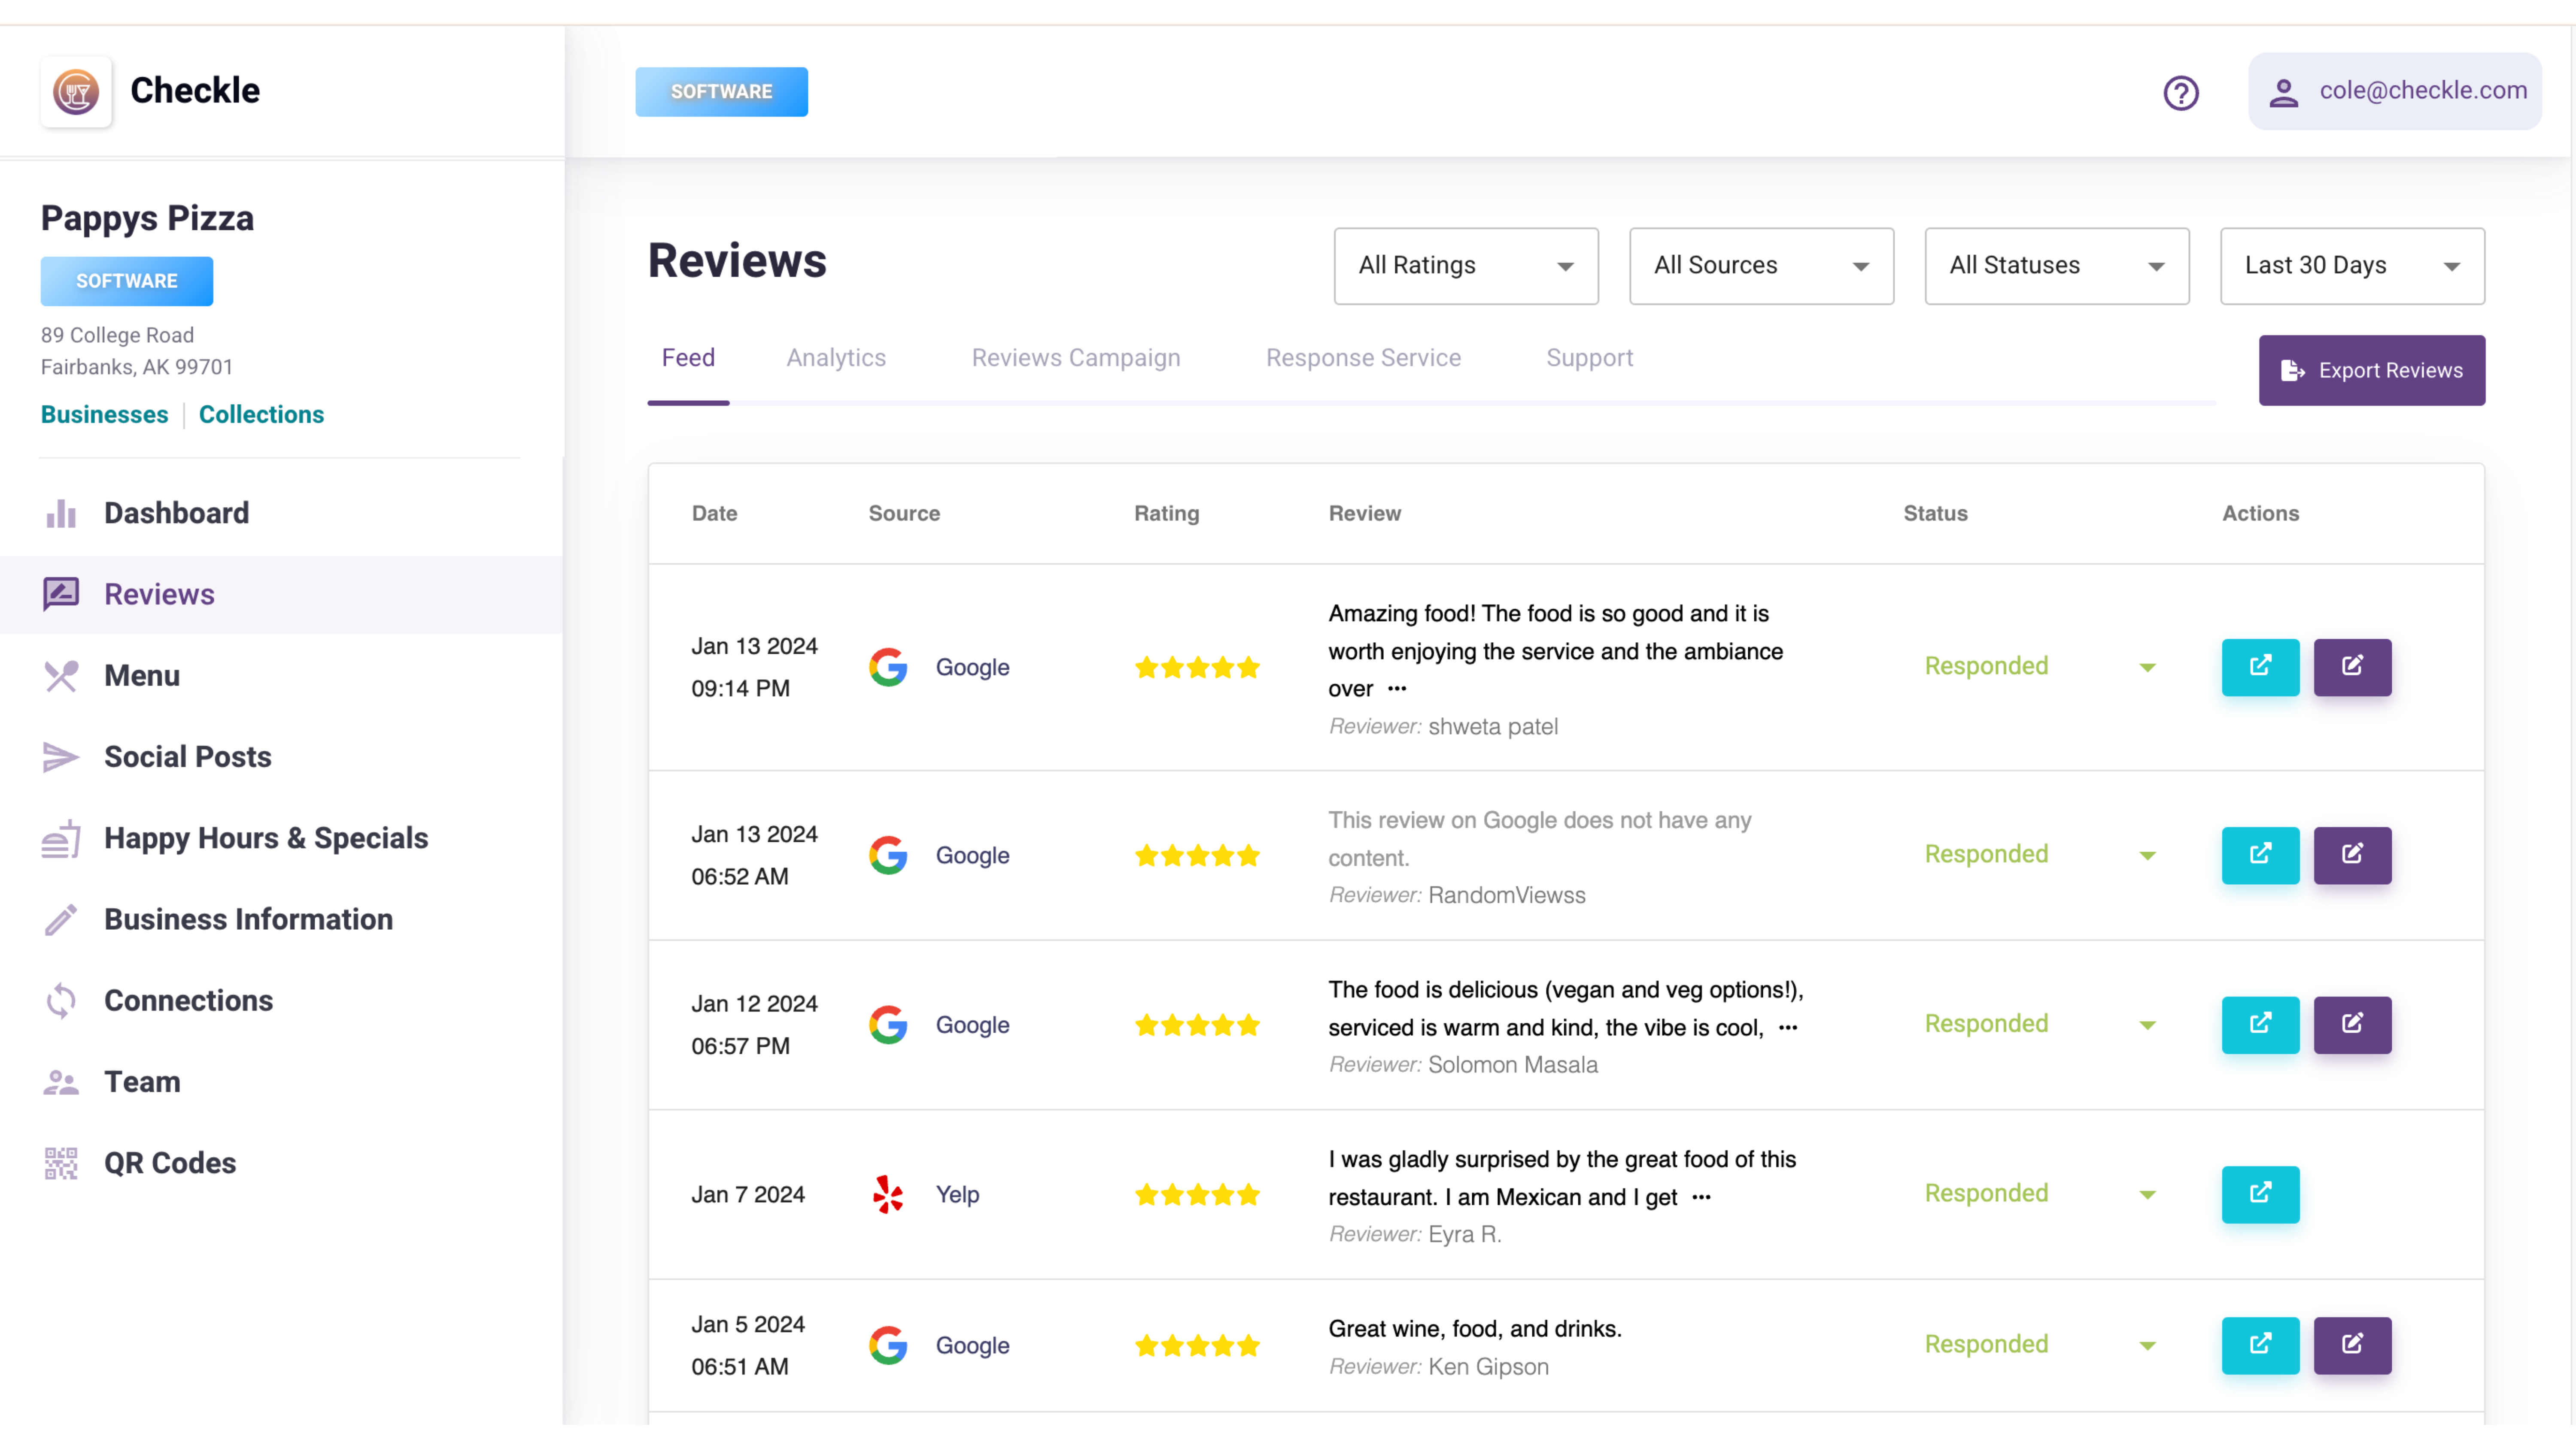Expand the truncated shweta patel review text
2576x1448 pixels.
tap(1397, 689)
